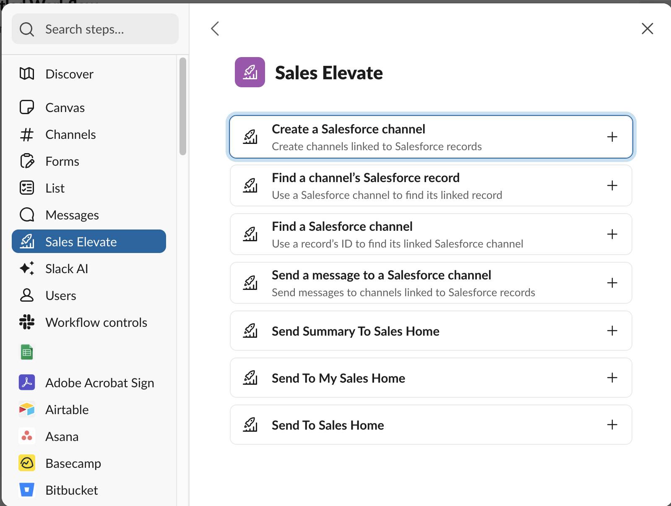The height and width of the screenshot is (506, 671).
Task: Select the Airtable app icon
Action: [x=27, y=409]
